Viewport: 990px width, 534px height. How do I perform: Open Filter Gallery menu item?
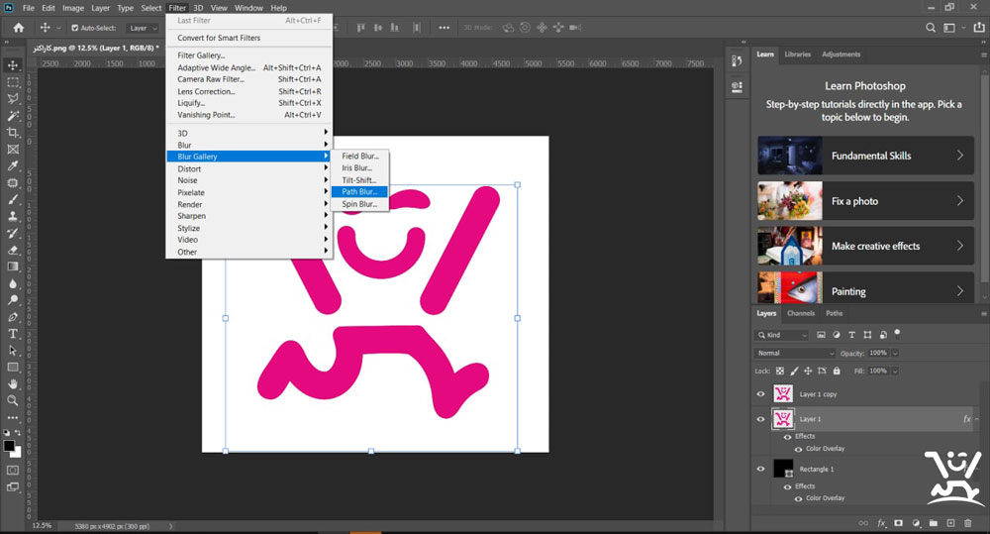pos(248,55)
